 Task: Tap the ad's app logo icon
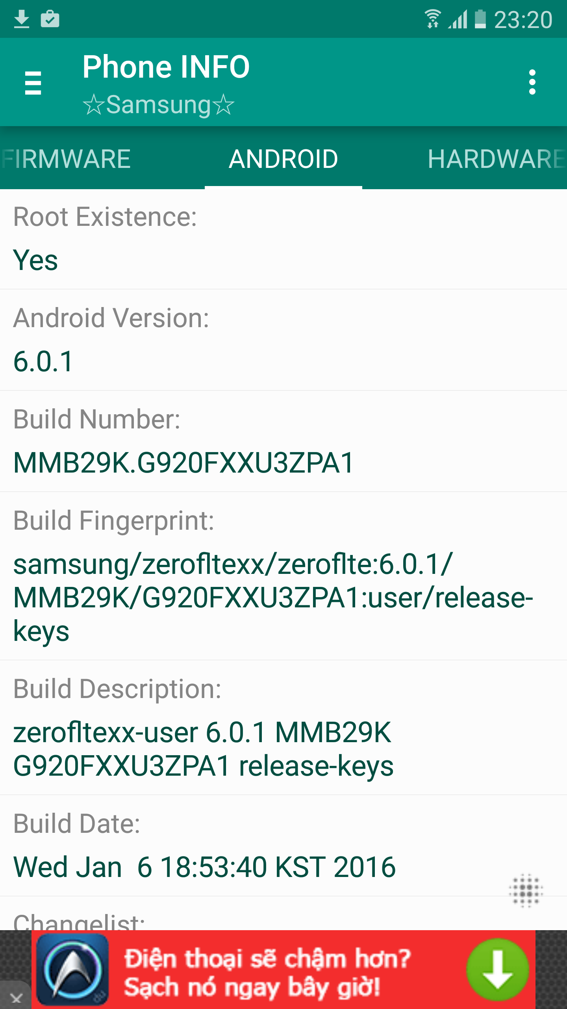coord(72,969)
